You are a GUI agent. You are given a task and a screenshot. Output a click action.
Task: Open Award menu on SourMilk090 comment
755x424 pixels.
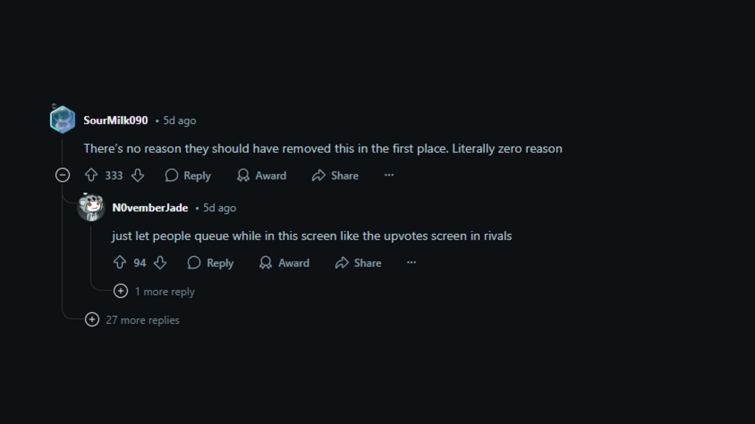(x=262, y=175)
